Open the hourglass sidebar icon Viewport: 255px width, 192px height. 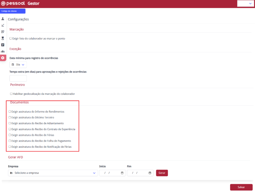pos(3,38)
